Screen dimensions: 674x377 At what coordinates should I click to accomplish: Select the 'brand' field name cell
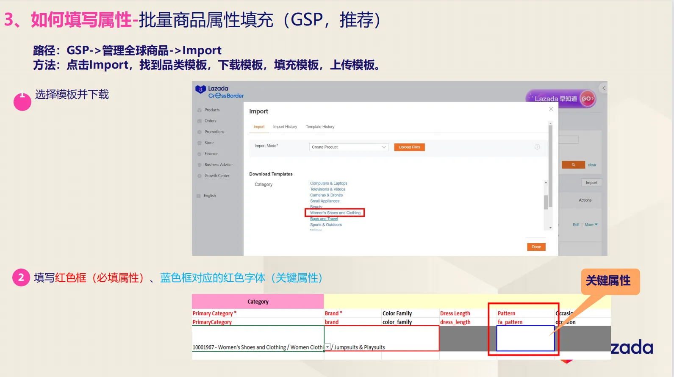tap(352, 322)
